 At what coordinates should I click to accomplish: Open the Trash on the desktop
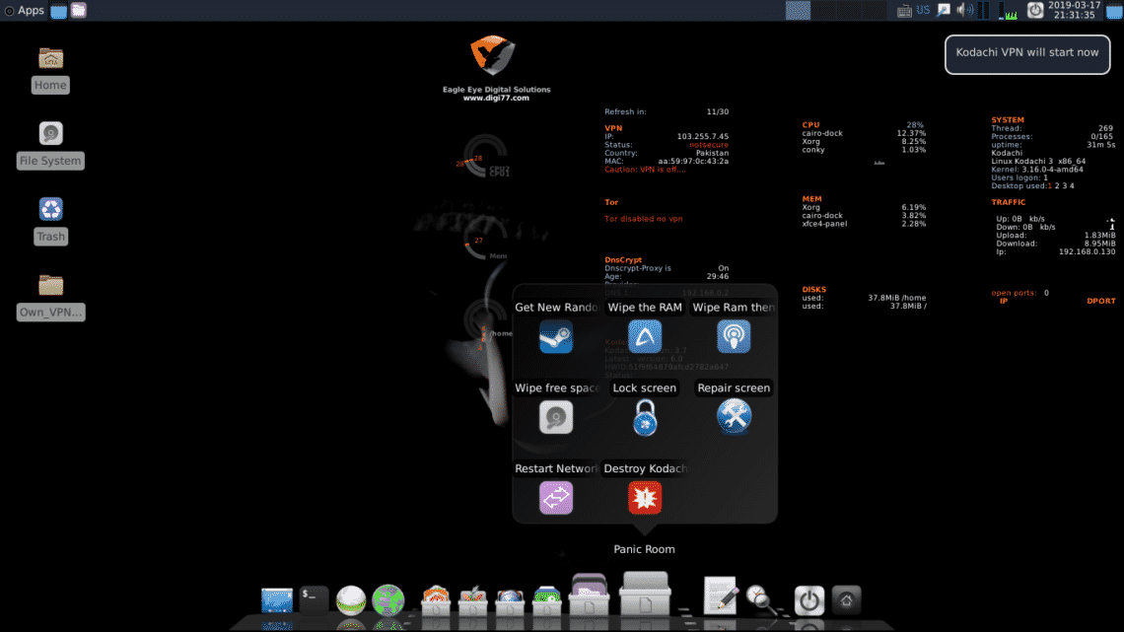click(50, 219)
